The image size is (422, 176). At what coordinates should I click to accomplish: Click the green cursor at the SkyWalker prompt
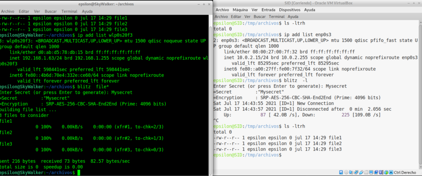click(x=79, y=173)
